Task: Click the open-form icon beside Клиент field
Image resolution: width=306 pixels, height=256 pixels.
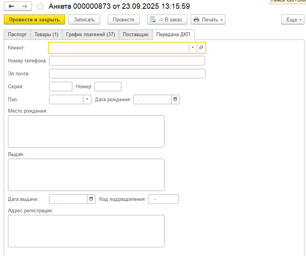Action: (201, 48)
